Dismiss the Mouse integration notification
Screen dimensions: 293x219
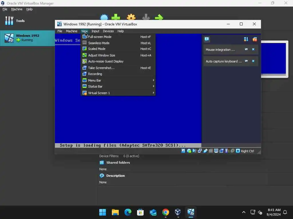tap(253, 49)
